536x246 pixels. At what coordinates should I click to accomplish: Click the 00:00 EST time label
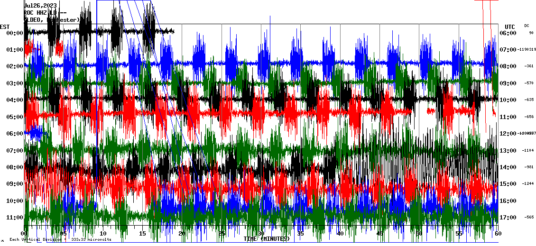15,33
